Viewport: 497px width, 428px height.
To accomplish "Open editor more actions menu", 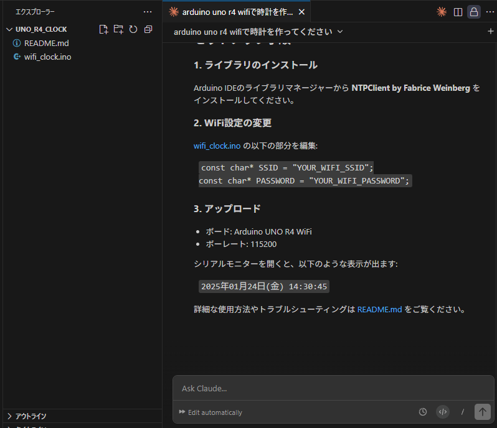I will coord(490,12).
